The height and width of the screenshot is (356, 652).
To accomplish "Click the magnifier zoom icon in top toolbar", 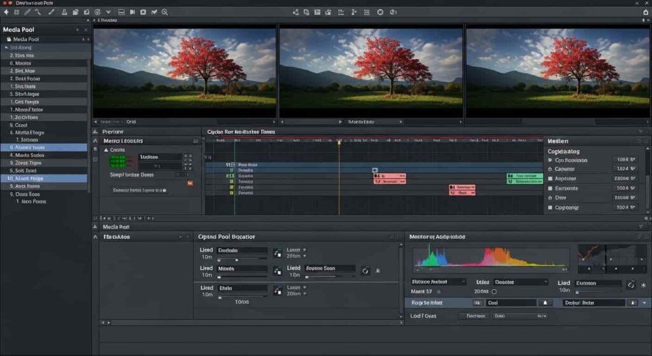I will pos(165,12).
